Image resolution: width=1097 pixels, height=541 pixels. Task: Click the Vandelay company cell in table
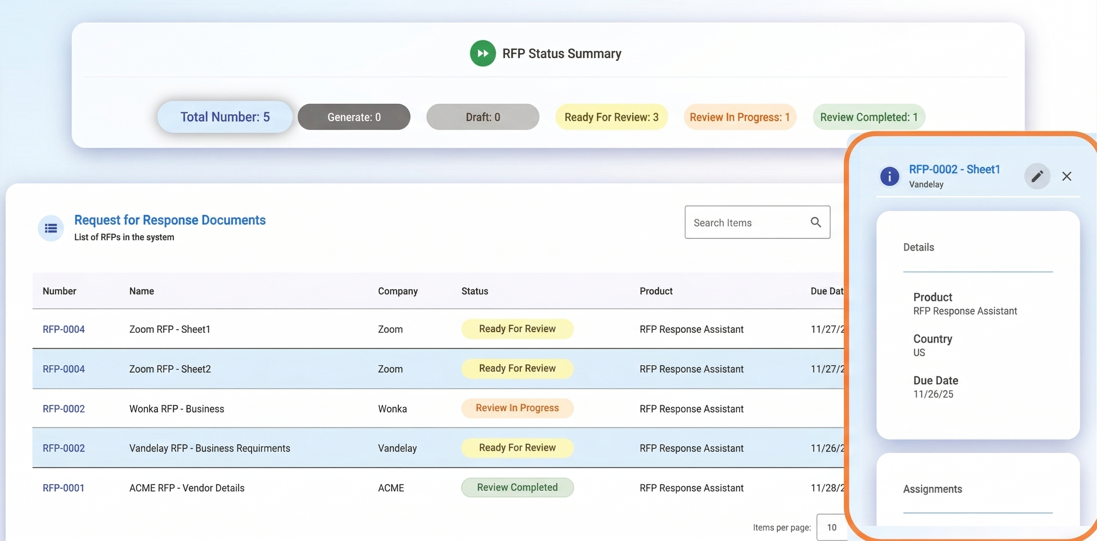[397, 448]
